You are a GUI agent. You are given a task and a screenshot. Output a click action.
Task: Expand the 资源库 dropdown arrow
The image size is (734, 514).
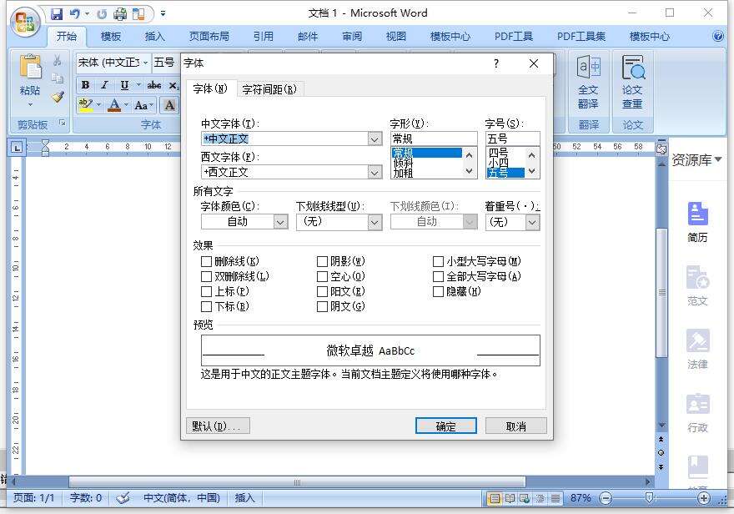pyautogui.click(x=717, y=159)
